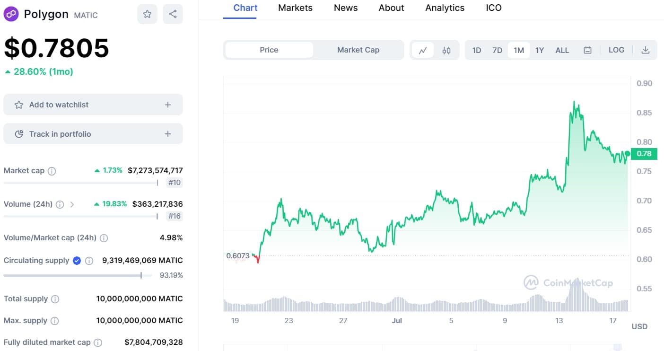
Task: Click the USD currency label
Action: click(639, 326)
